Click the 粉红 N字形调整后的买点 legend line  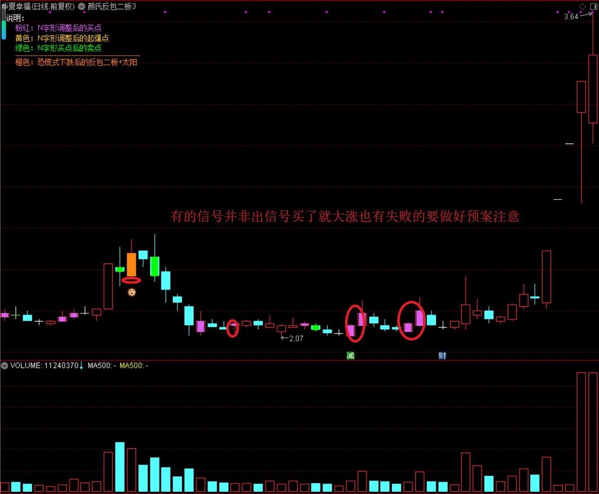58,28
